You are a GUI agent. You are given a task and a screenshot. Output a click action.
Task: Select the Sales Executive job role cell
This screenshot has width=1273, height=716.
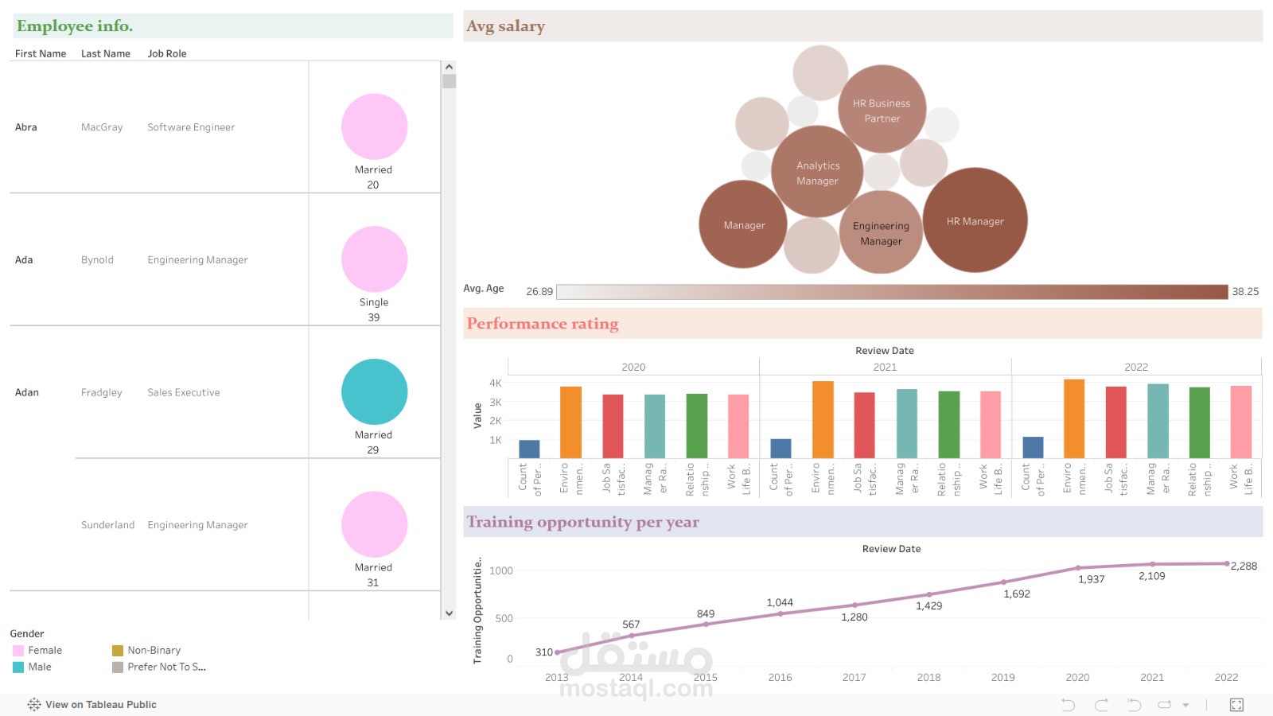click(184, 392)
